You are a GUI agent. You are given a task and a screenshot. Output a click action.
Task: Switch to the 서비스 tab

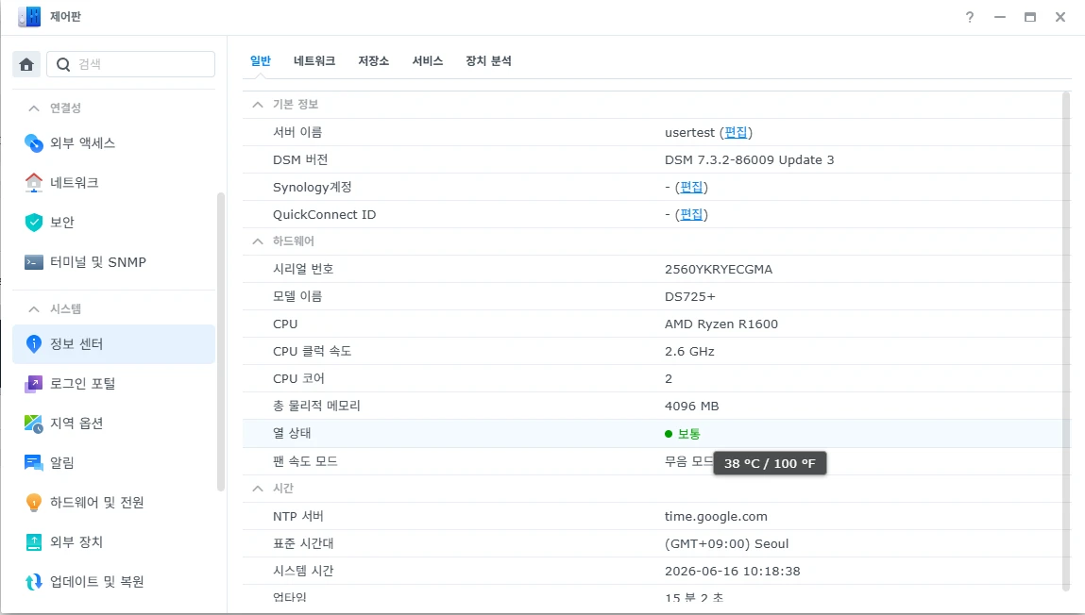pos(428,60)
